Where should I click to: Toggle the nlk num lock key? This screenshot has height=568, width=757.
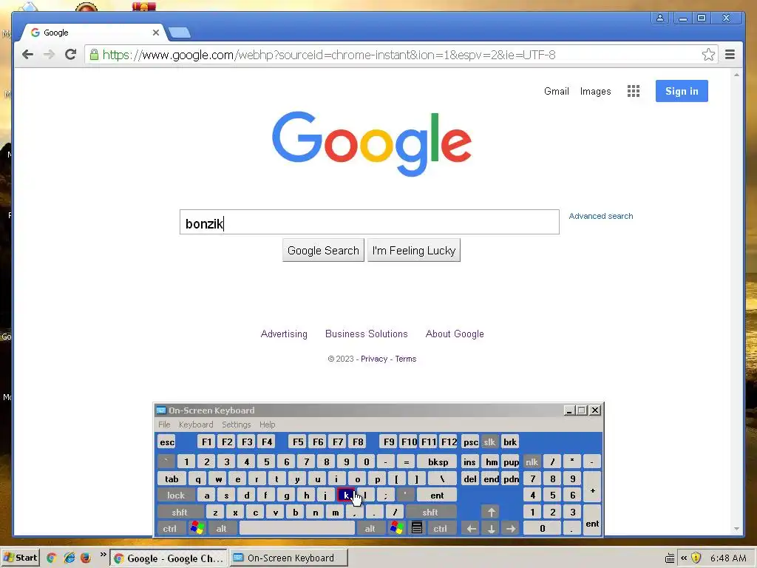pos(532,461)
